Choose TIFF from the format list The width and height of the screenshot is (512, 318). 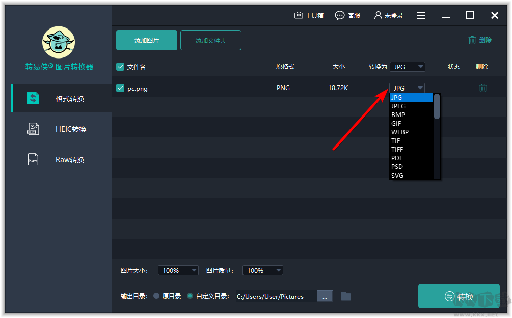click(412, 150)
